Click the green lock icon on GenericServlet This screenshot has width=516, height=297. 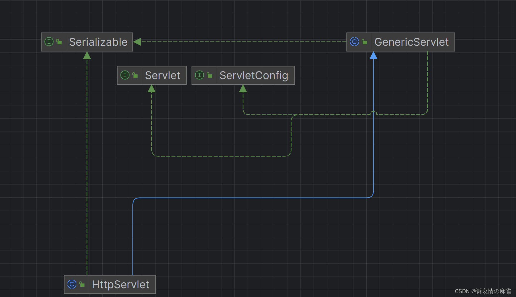pos(364,42)
